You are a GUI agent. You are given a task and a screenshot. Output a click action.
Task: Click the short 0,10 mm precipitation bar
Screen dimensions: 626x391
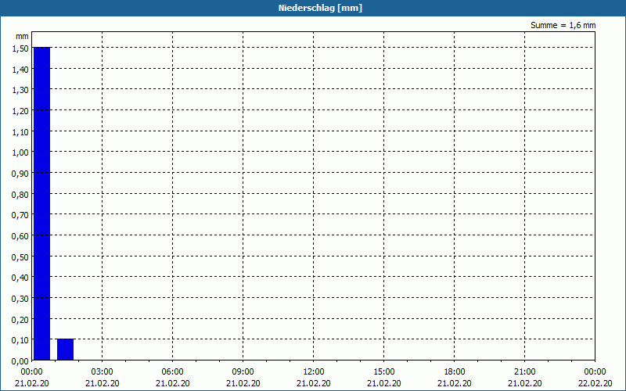[x=66, y=350]
